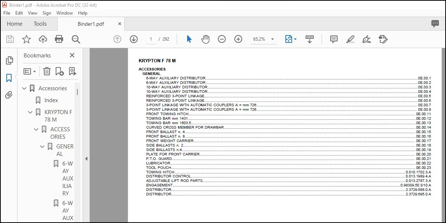Close the Bookmarks panel
Screen dimensions: 446x223
[x=72, y=56]
